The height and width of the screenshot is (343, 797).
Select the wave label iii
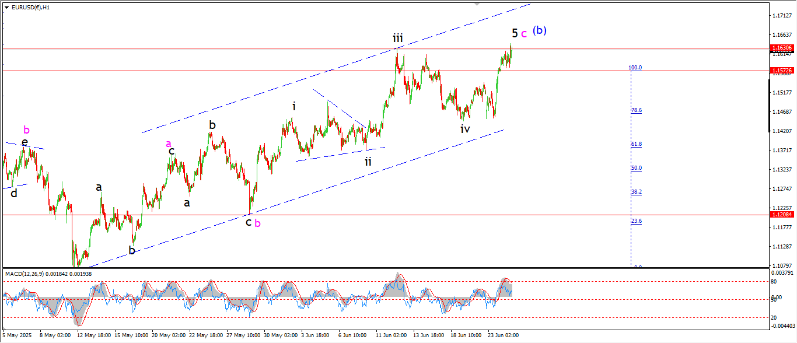(x=397, y=38)
